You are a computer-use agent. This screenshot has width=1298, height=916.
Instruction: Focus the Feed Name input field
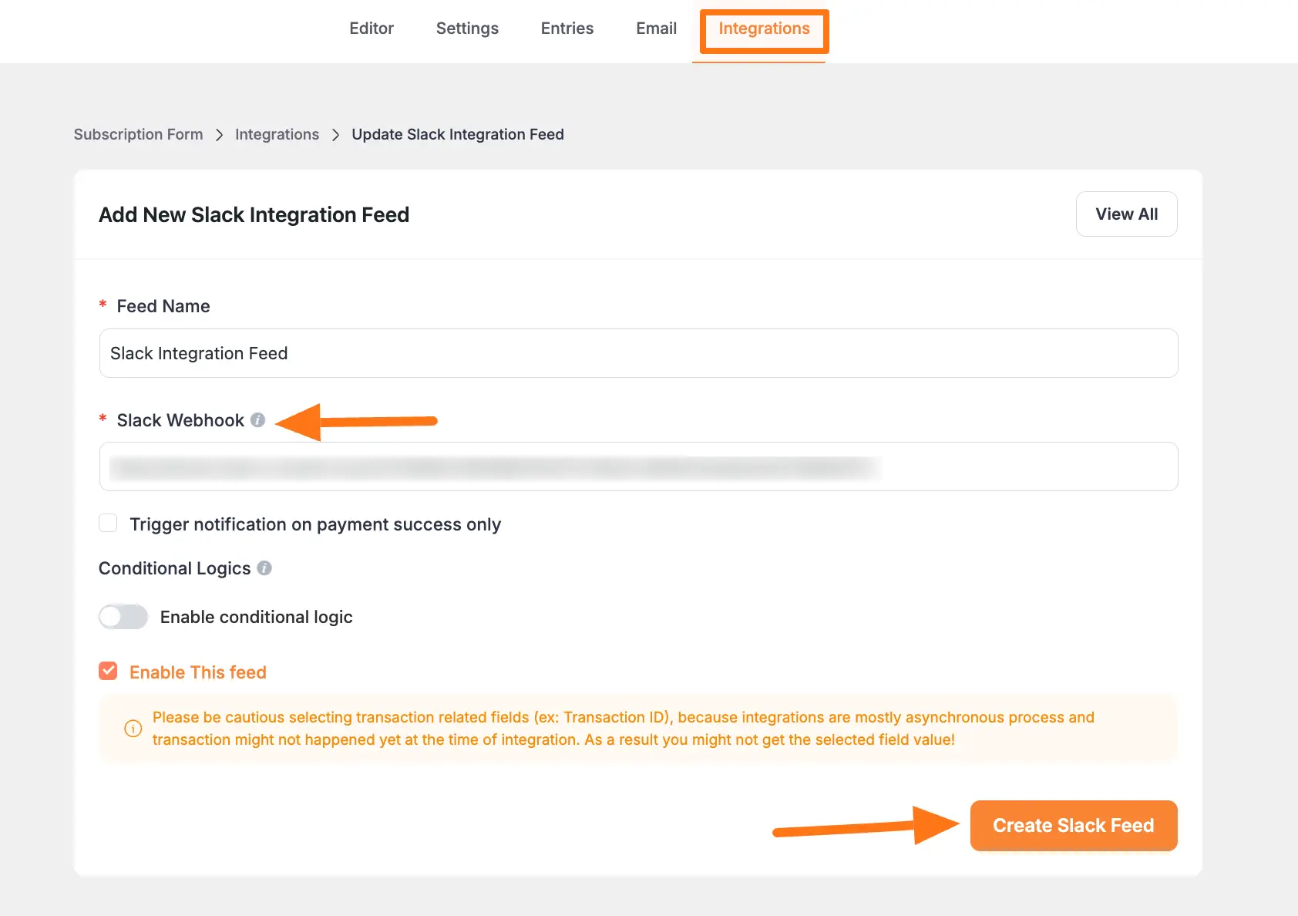pos(638,353)
